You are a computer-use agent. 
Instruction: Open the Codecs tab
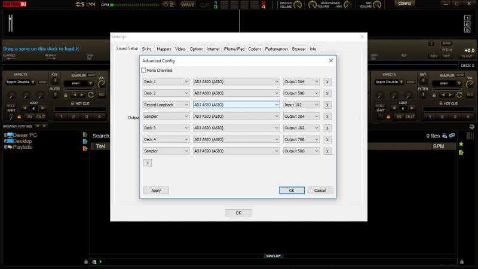[x=255, y=49]
